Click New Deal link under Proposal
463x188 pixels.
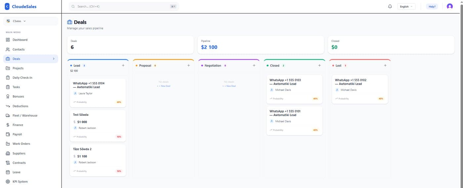[164, 86]
